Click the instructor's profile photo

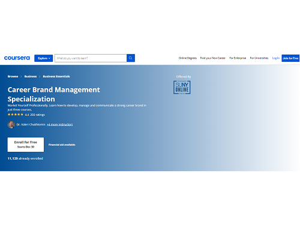coord(11,124)
